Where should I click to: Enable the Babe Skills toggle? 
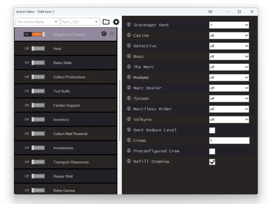38,63
